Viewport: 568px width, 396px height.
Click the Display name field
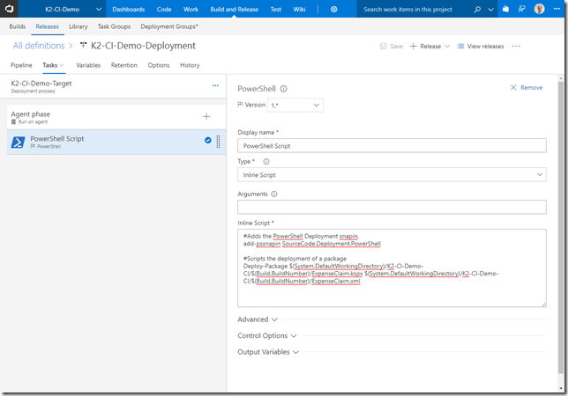[x=392, y=145]
